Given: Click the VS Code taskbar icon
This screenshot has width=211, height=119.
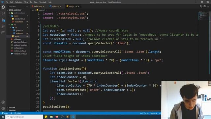Looking at the screenshot, I should pyautogui.click(x=73, y=117).
